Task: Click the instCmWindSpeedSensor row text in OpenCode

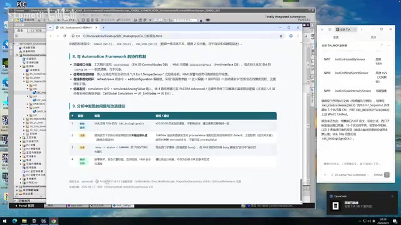Action: click(352, 73)
